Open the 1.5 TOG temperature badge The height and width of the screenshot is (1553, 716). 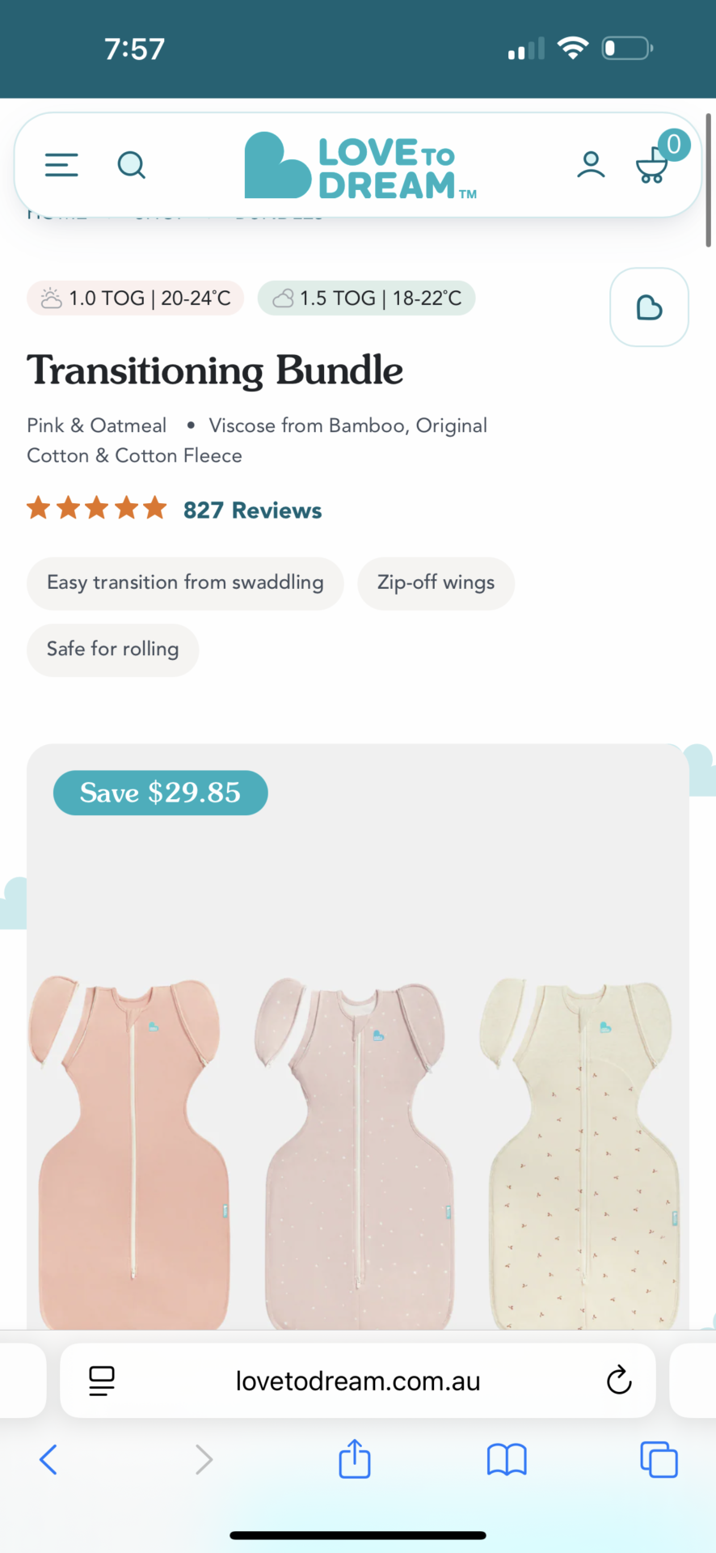click(x=365, y=298)
